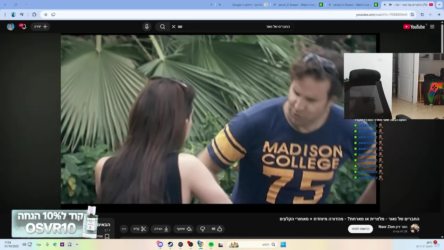The width and height of the screenshot is (444, 250).
Task: Click the YouTube search magnifier button
Action: click(162, 27)
